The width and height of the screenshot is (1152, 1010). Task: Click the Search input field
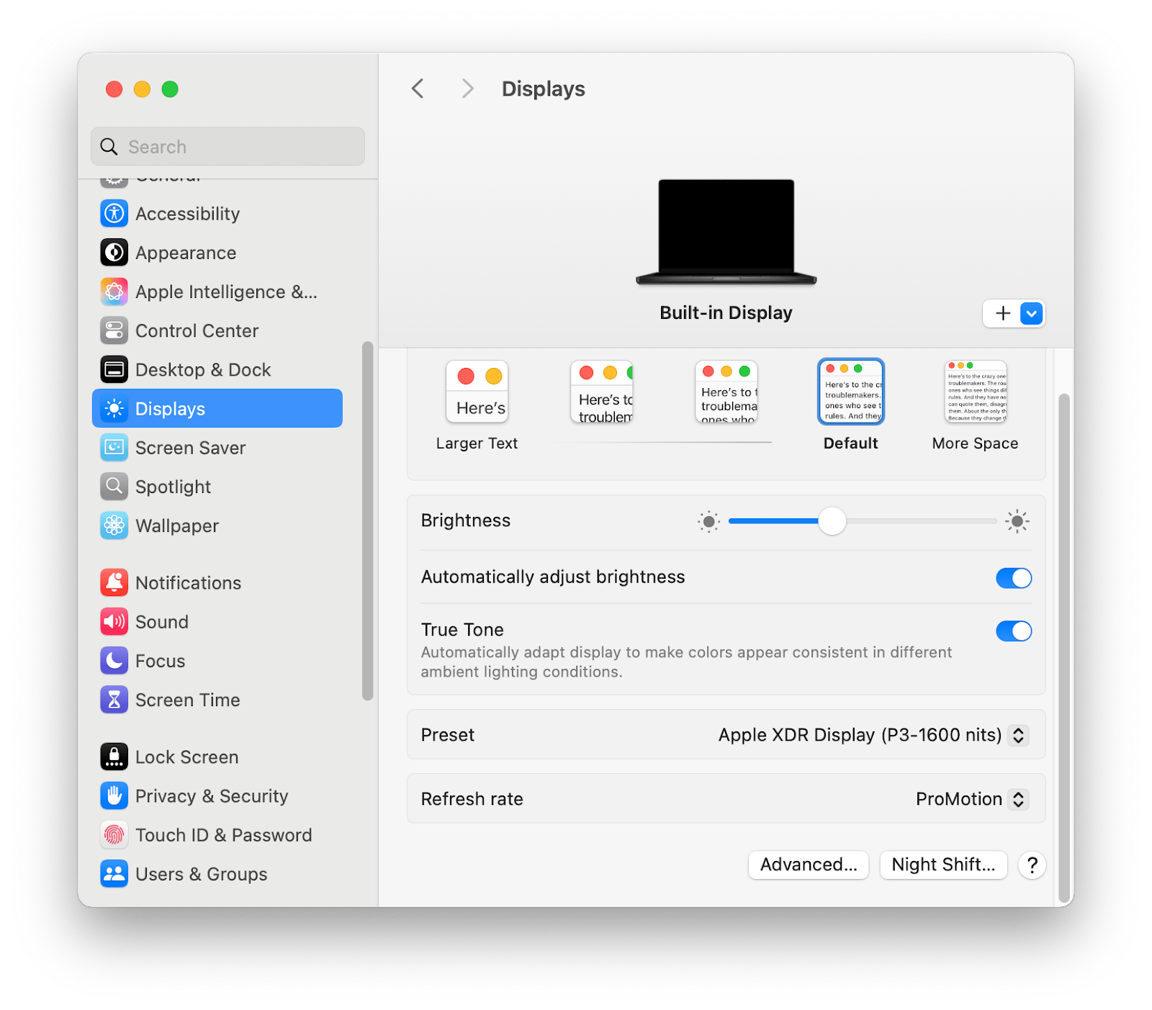pos(228,147)
